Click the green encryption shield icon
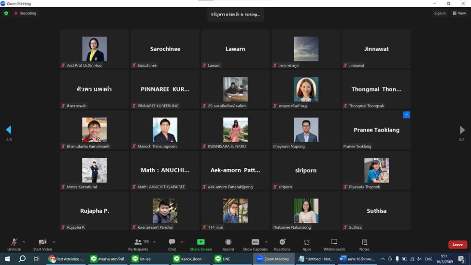This screenshot has height=265, width=471. pyautogui.click(x=6, y=13)
